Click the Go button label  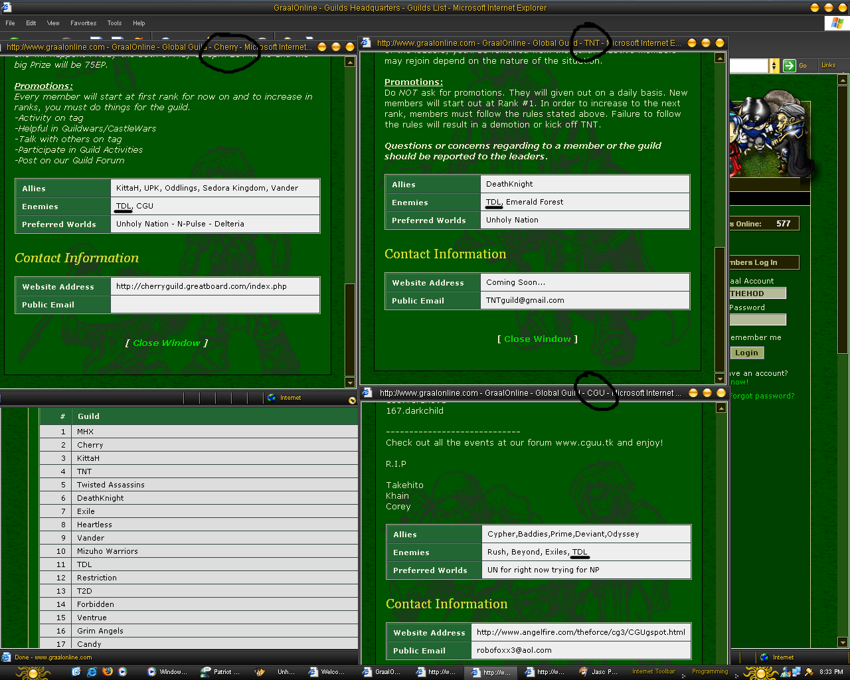[x=803, y=65]
